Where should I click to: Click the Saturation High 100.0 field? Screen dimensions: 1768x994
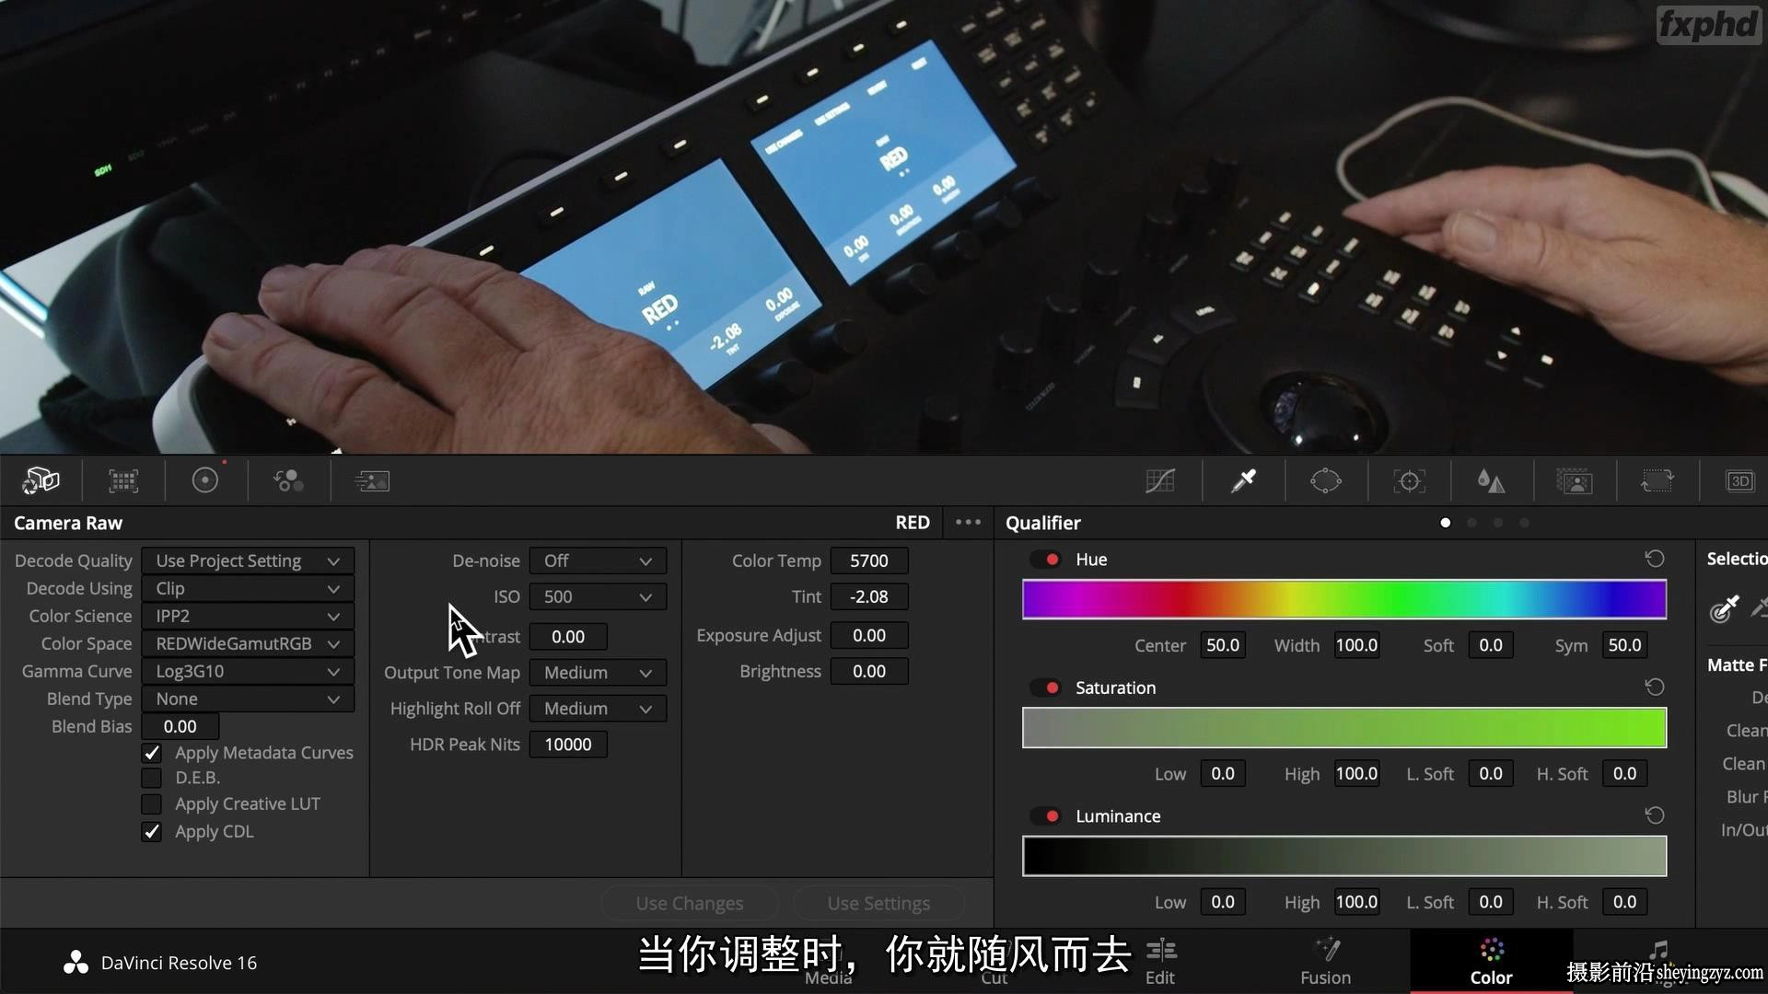click(1356, 773)
